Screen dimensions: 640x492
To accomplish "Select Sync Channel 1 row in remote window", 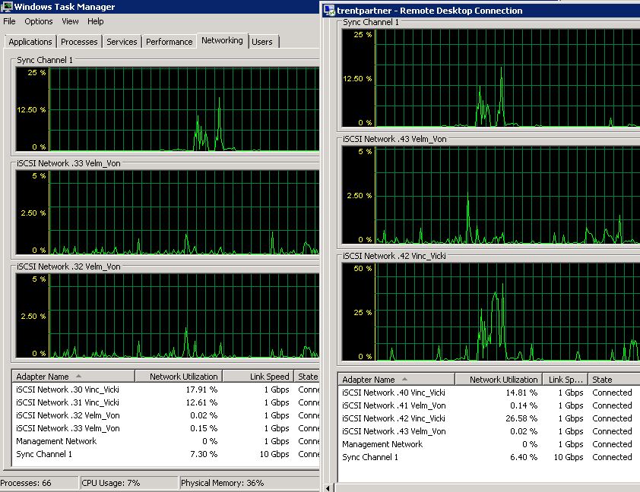I will (490, 457).
